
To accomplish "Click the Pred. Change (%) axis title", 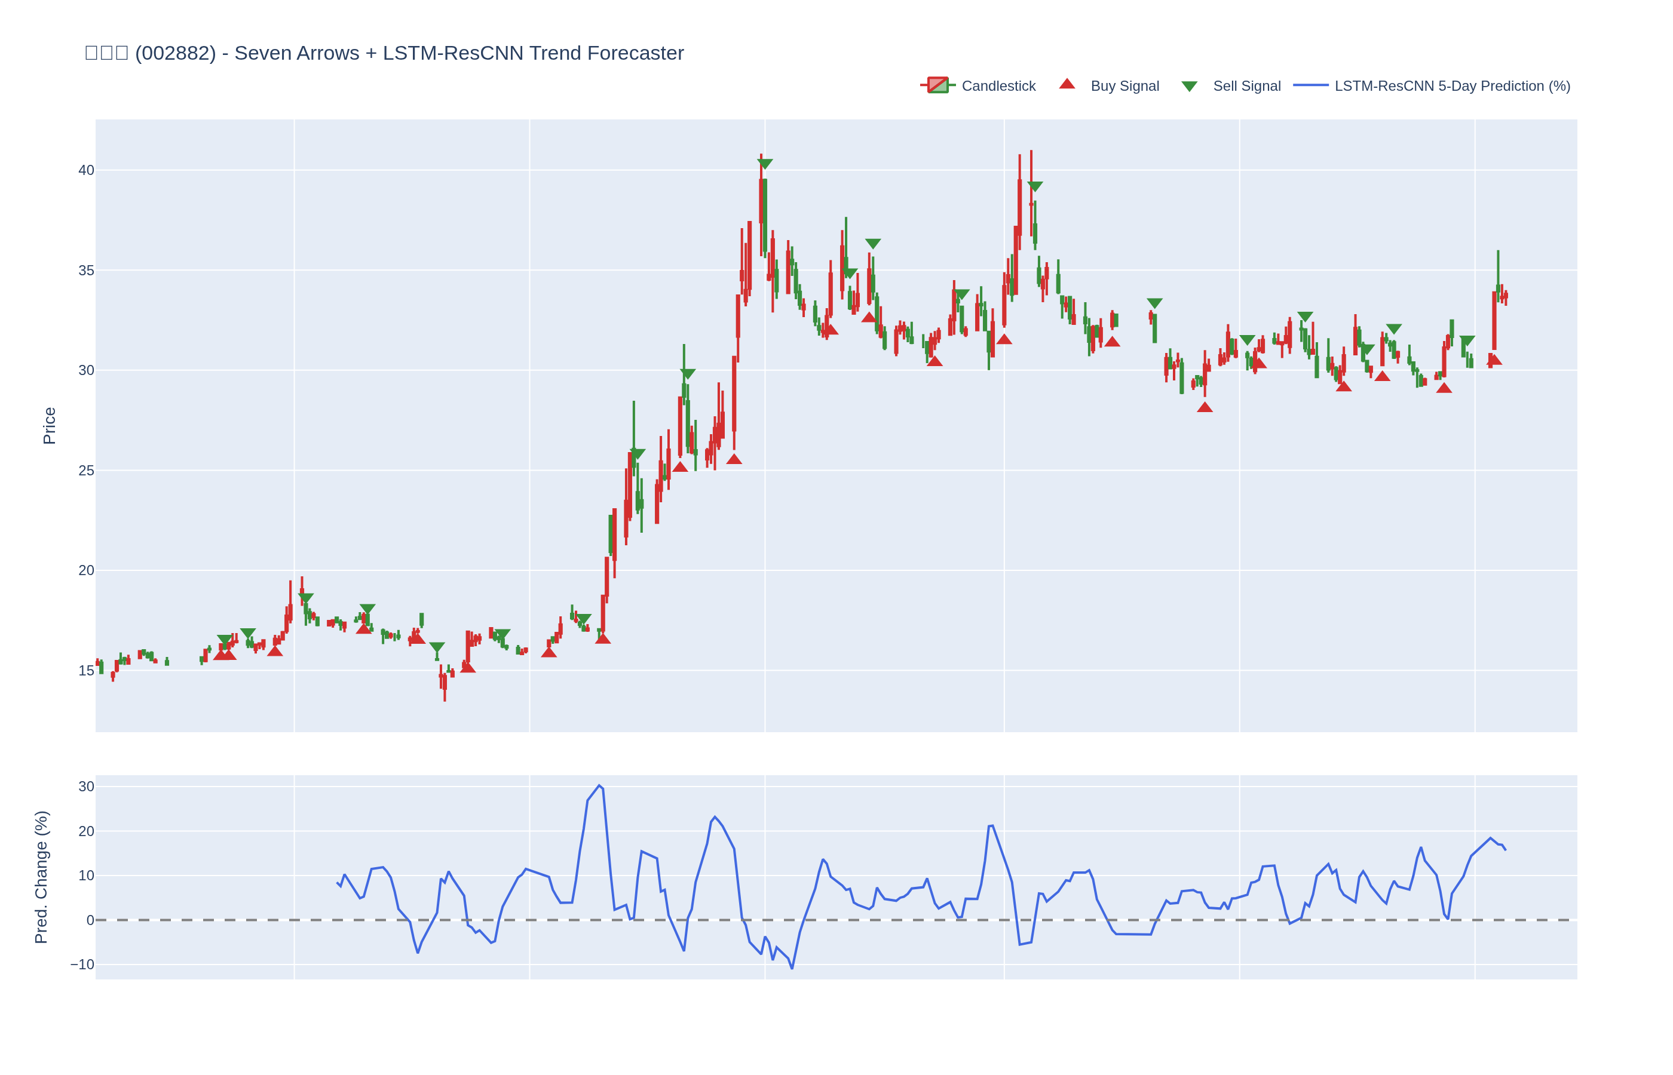I will point(41,877).
